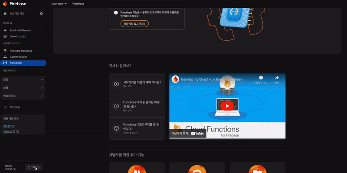Click Spark plan label

point(8,166)
